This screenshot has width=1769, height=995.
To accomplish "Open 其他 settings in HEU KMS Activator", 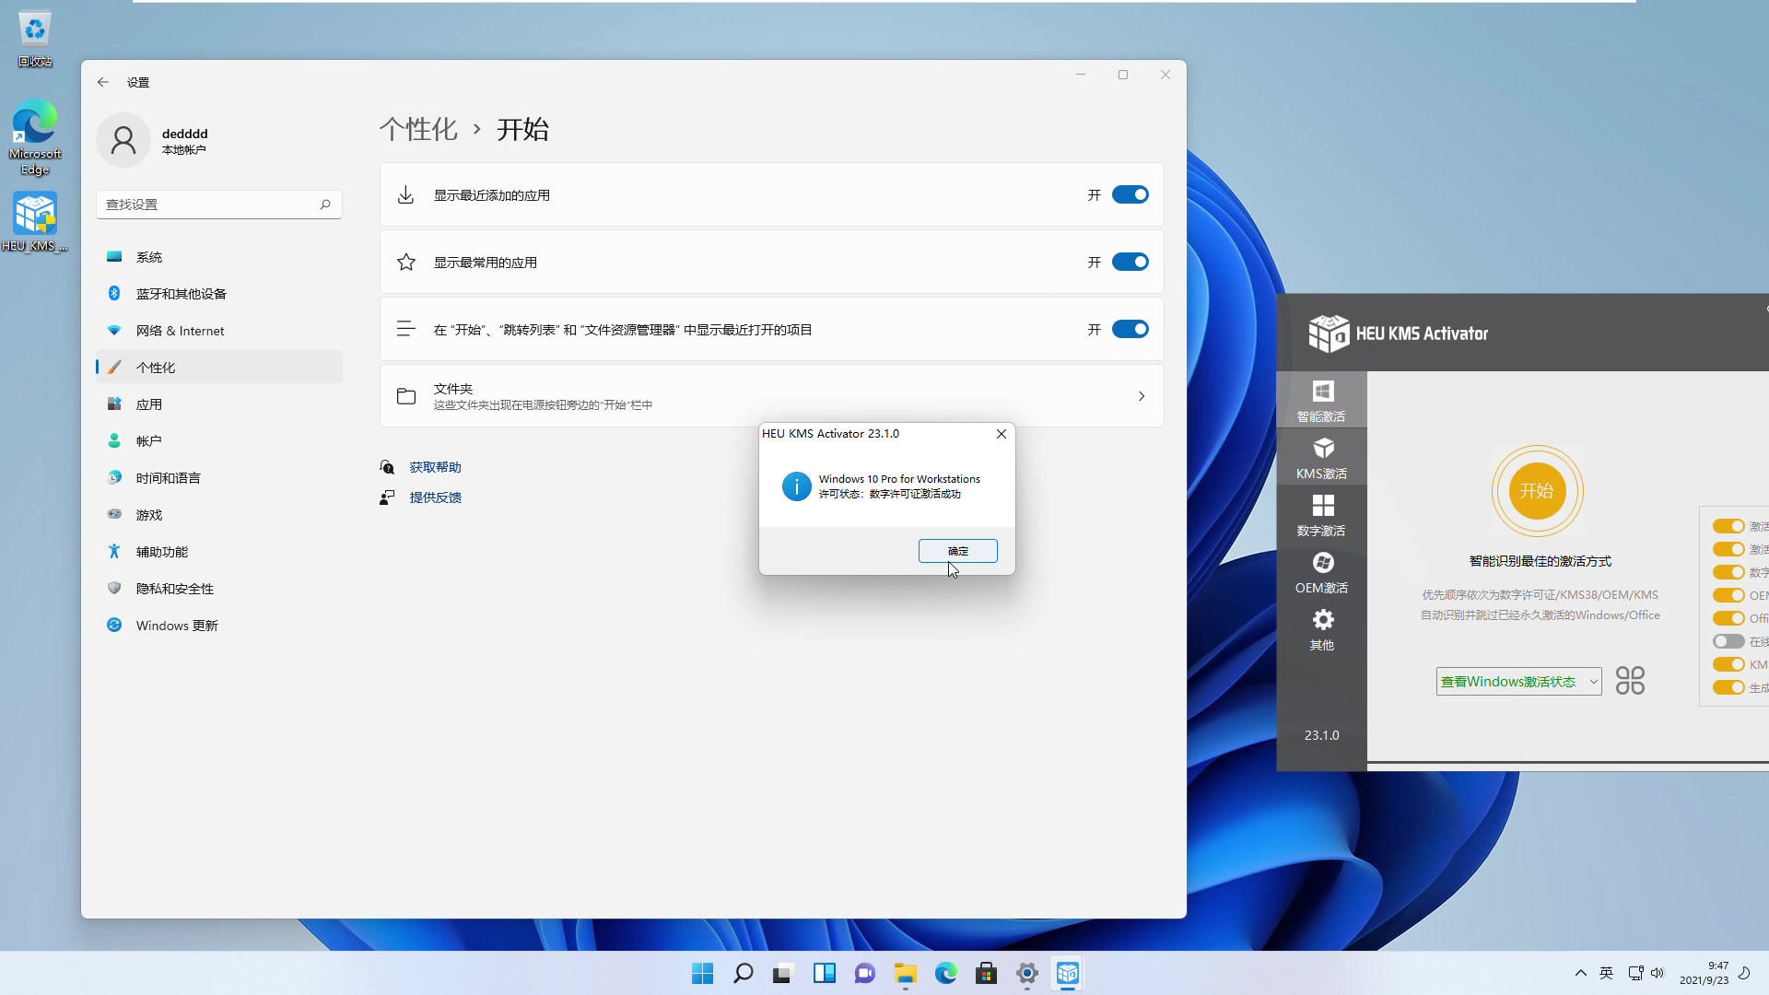I will click(x=1321, y=630).
